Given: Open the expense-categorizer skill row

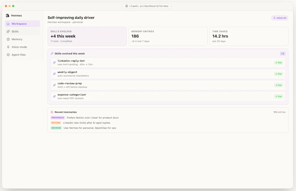Looking at the screenshot, I should tap(168, 97).
